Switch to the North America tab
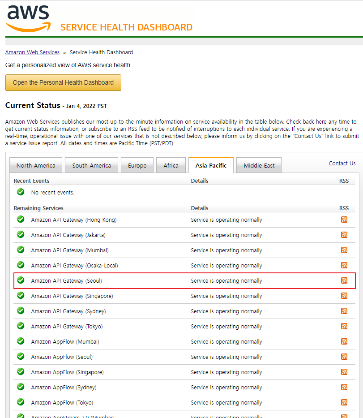The width and height of the screenshot is (363, 418). coord(36,165)
